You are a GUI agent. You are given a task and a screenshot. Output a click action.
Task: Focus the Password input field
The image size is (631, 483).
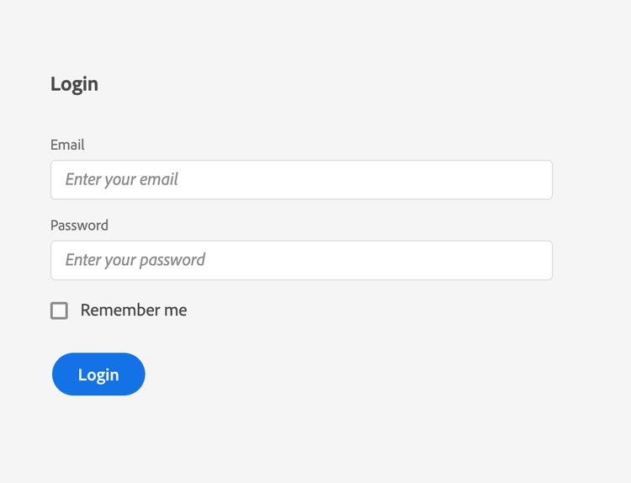pyautogui.click(x=301, y=260)
